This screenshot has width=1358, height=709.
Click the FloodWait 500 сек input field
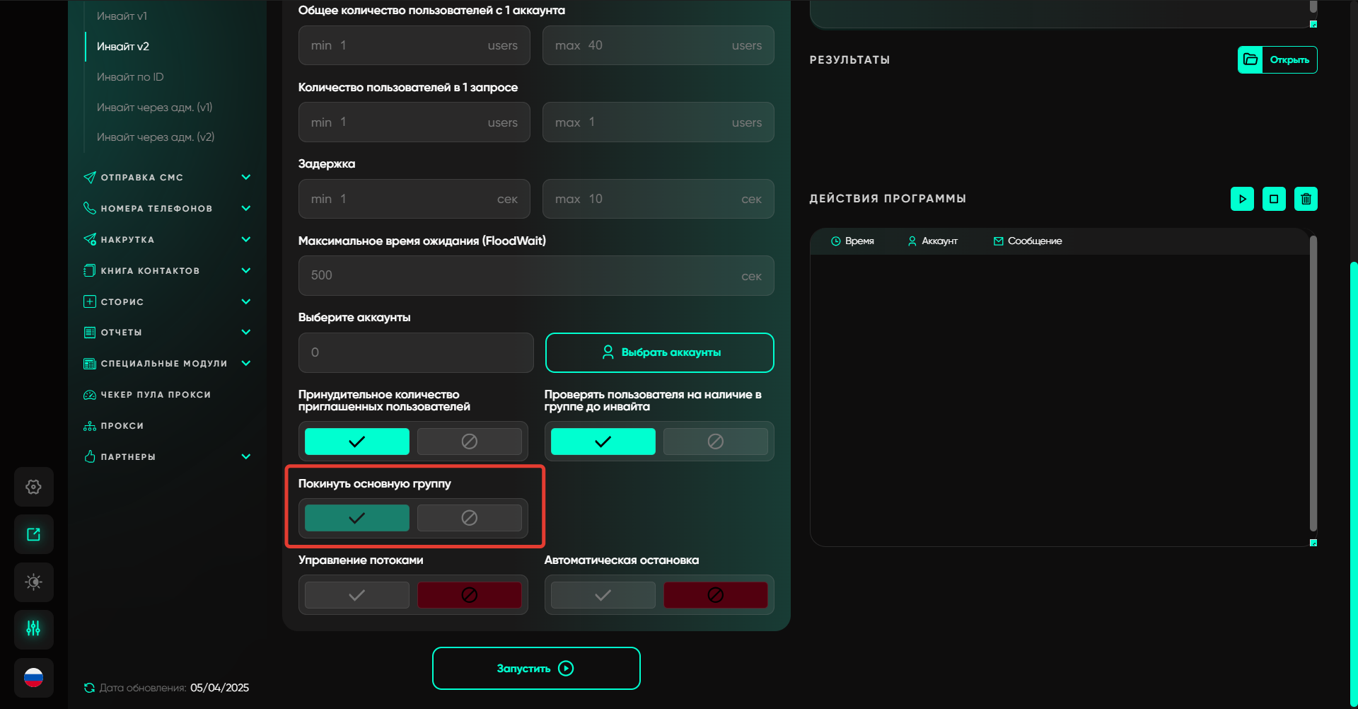523,275
